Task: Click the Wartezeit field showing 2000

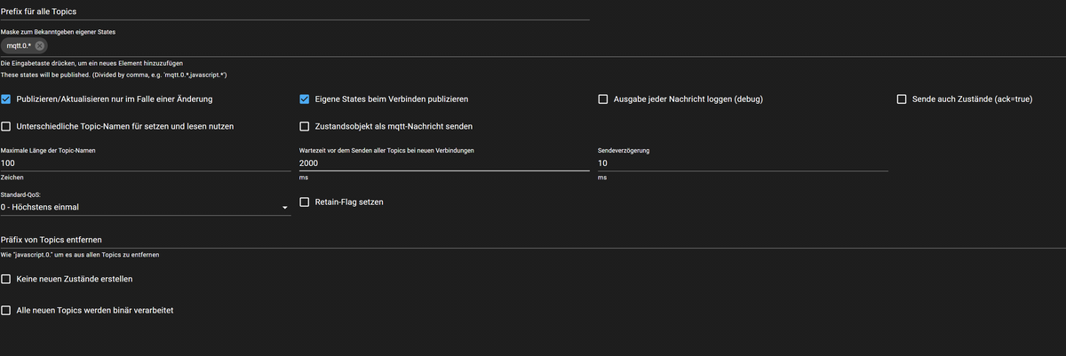Action: coord(444,163)
